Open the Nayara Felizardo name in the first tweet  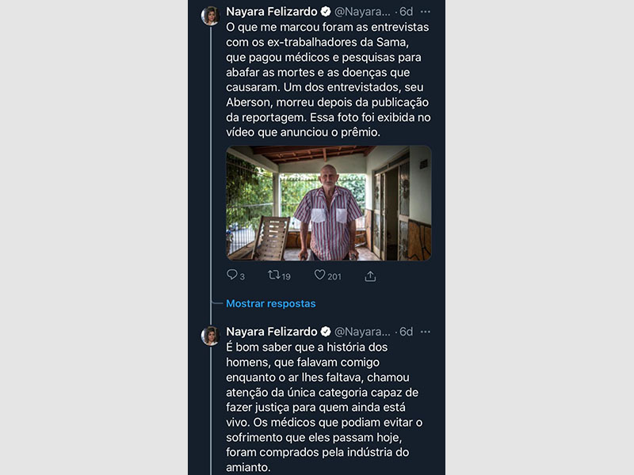[x=272, y=12]
